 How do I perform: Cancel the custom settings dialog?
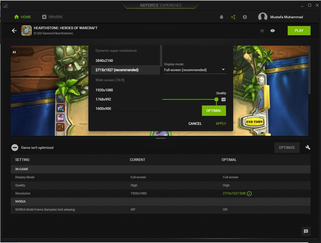pos(195,124)
